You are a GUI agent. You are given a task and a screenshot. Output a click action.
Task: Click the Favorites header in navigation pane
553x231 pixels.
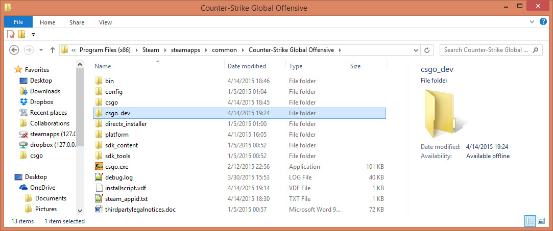37,70
